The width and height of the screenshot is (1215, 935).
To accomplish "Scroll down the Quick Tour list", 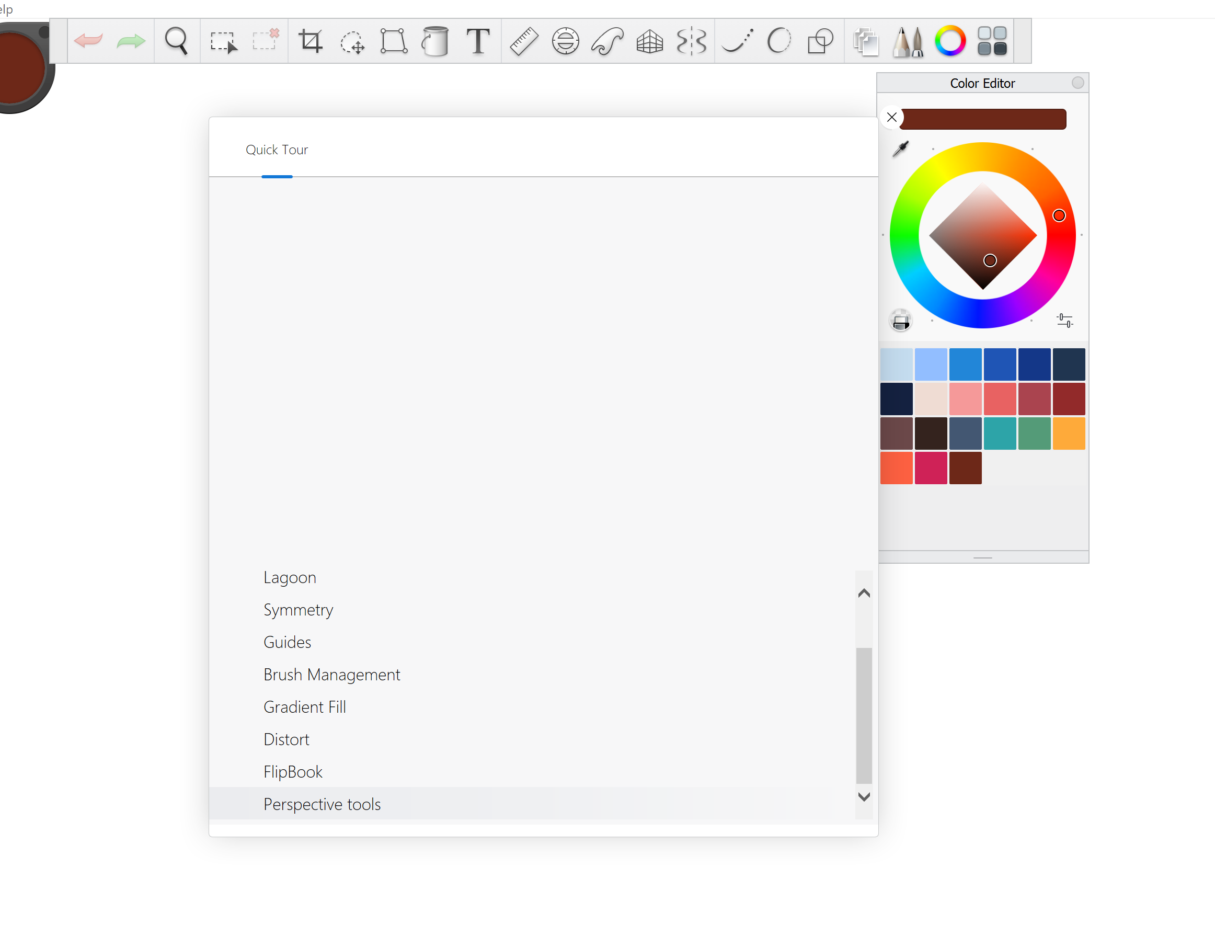I will (864, 796).
